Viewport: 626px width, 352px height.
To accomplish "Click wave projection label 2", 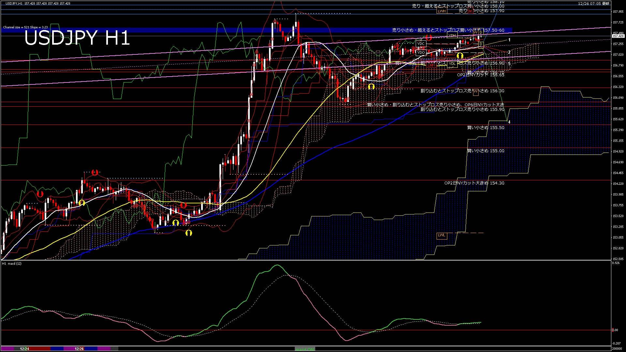I will (x=509, y=52).
